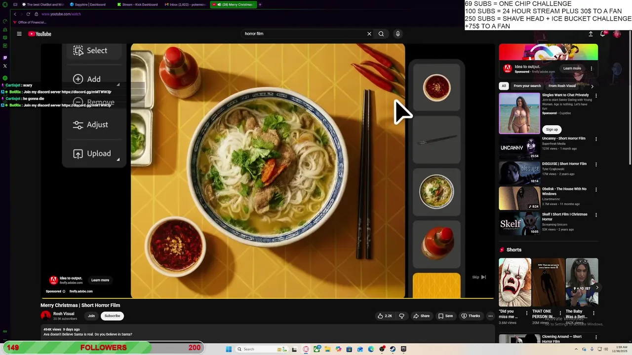This screenshot has width=632, height=355.
Task: Save the video to a playlist
Action: point(445,316)
